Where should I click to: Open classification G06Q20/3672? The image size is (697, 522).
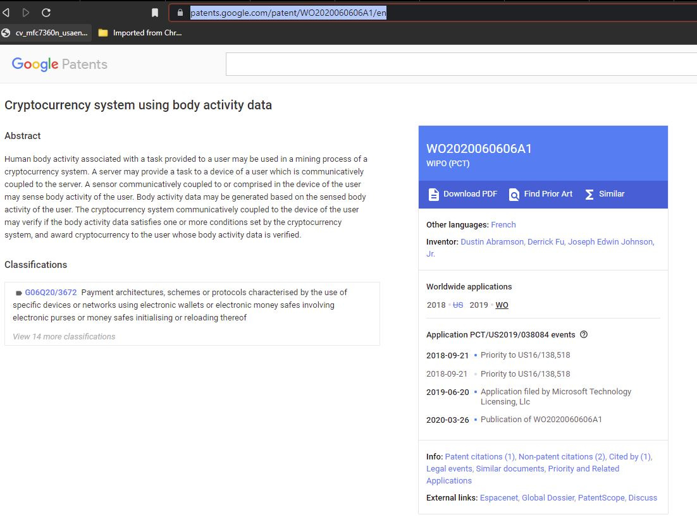(51, 293)
